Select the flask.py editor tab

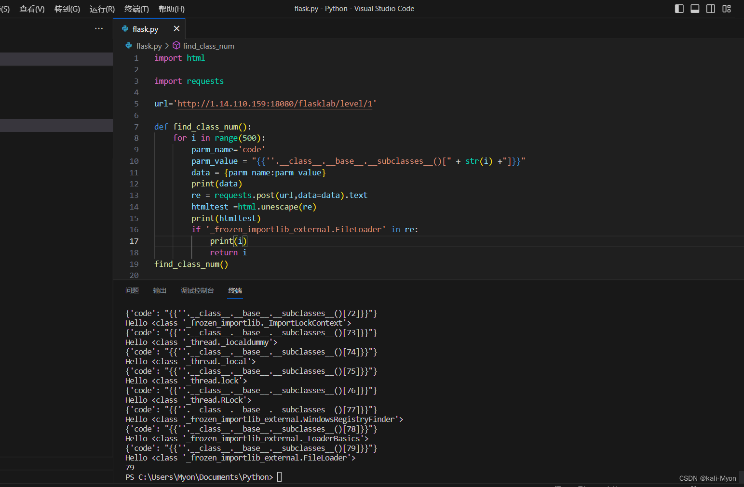coord(149,29)
